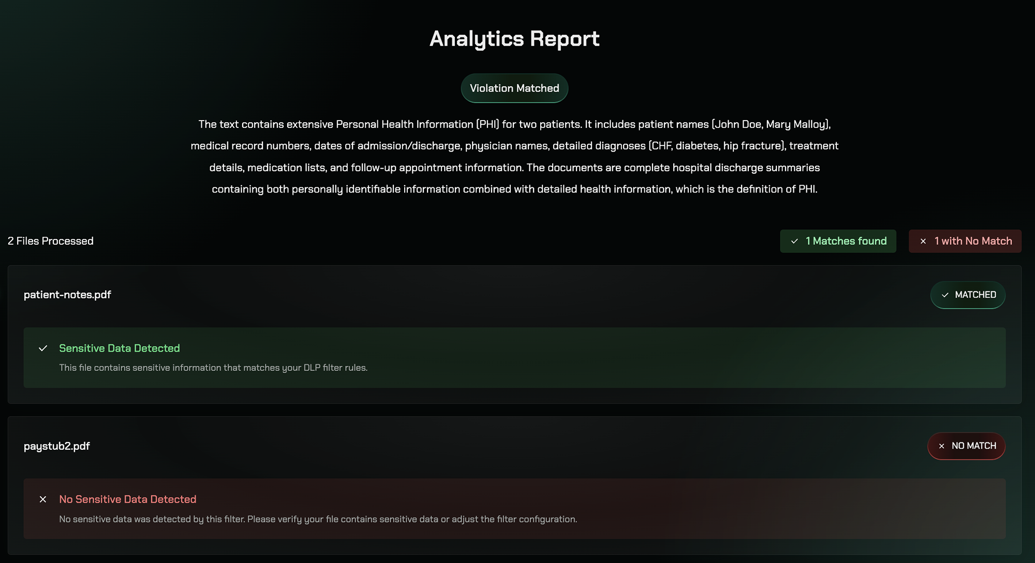Click the 1 Matches found filter button
Screen dimensions: 1035x563
point(838,241)
